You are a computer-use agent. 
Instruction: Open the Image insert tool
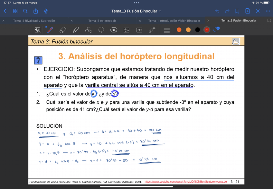click(x=127, y=30)
